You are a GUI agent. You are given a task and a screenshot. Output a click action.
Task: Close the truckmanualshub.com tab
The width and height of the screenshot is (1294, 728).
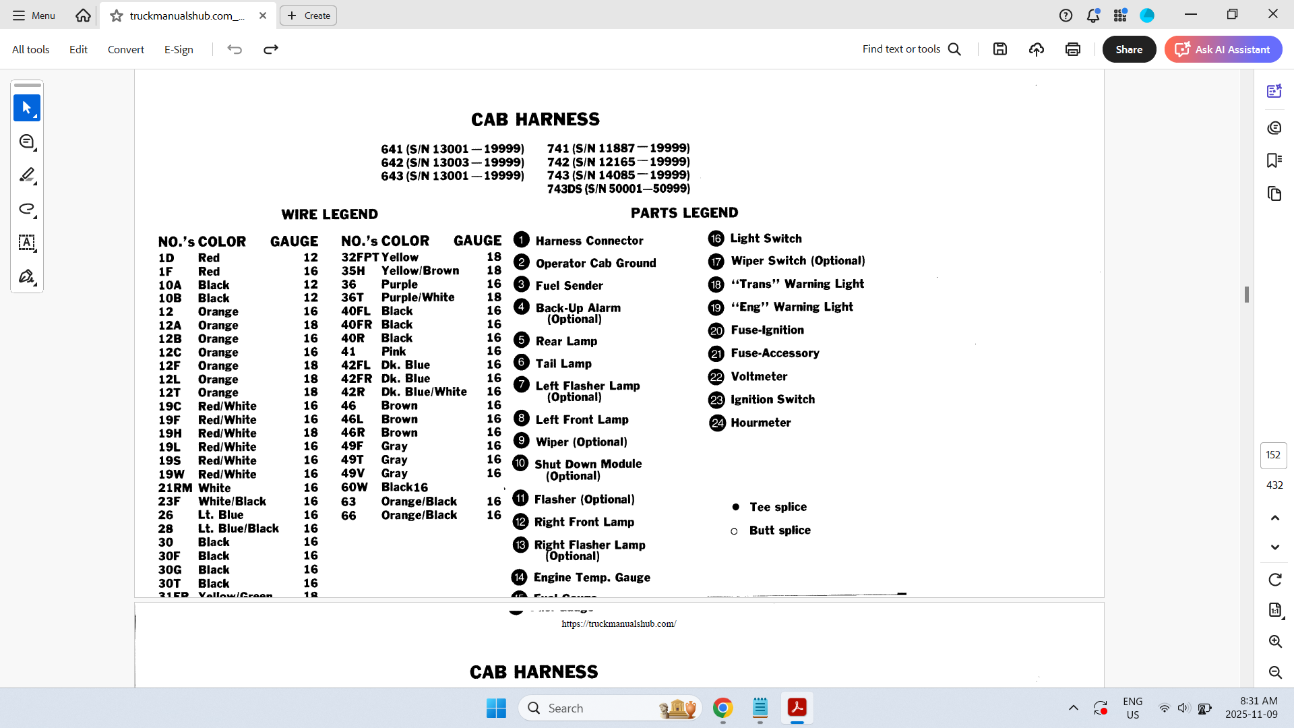(263, 16)
